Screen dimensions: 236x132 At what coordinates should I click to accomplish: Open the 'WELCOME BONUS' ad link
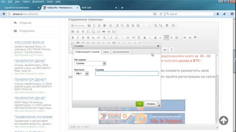tap(29, 43)
